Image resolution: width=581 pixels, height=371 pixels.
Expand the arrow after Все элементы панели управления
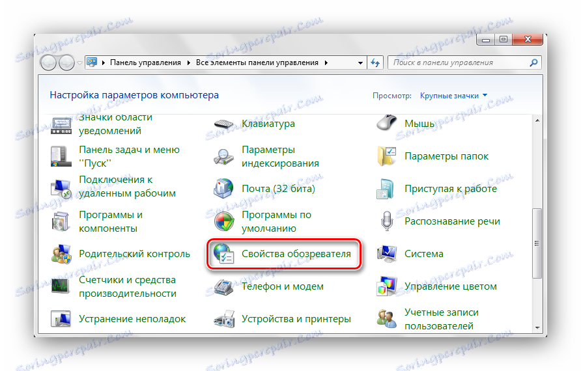[326, 62]
